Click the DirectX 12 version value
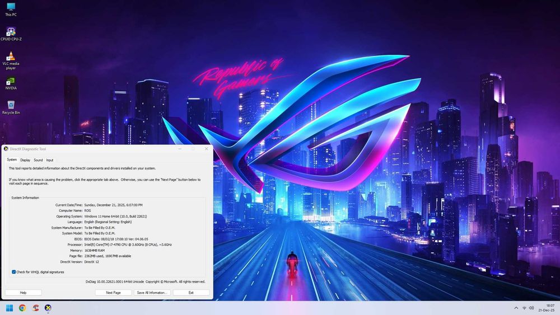 [x=91, y=262]
